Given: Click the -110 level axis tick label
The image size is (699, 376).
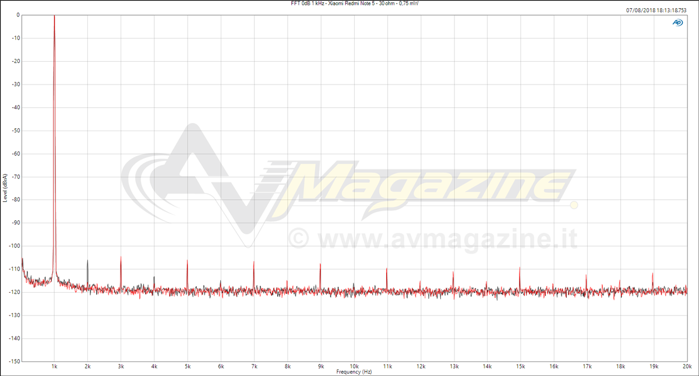Looking at the screenshot, I should point(15,269).
